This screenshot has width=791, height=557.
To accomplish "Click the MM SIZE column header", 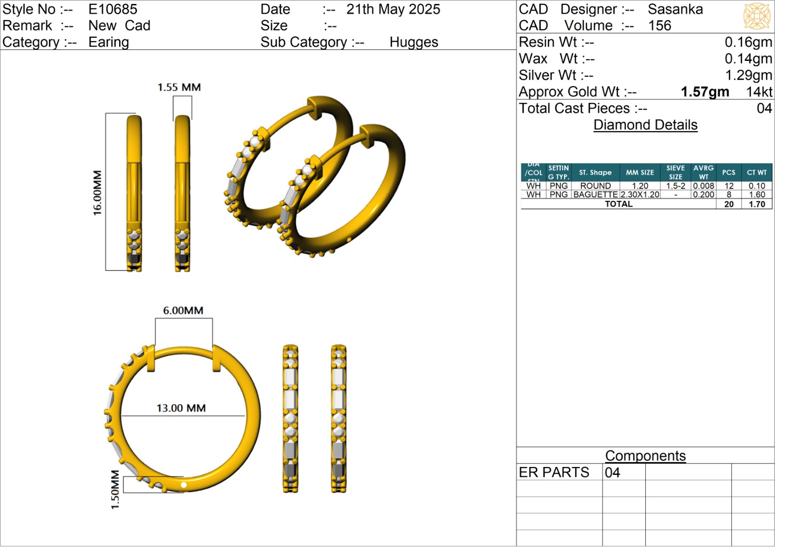I will (640, 173).
